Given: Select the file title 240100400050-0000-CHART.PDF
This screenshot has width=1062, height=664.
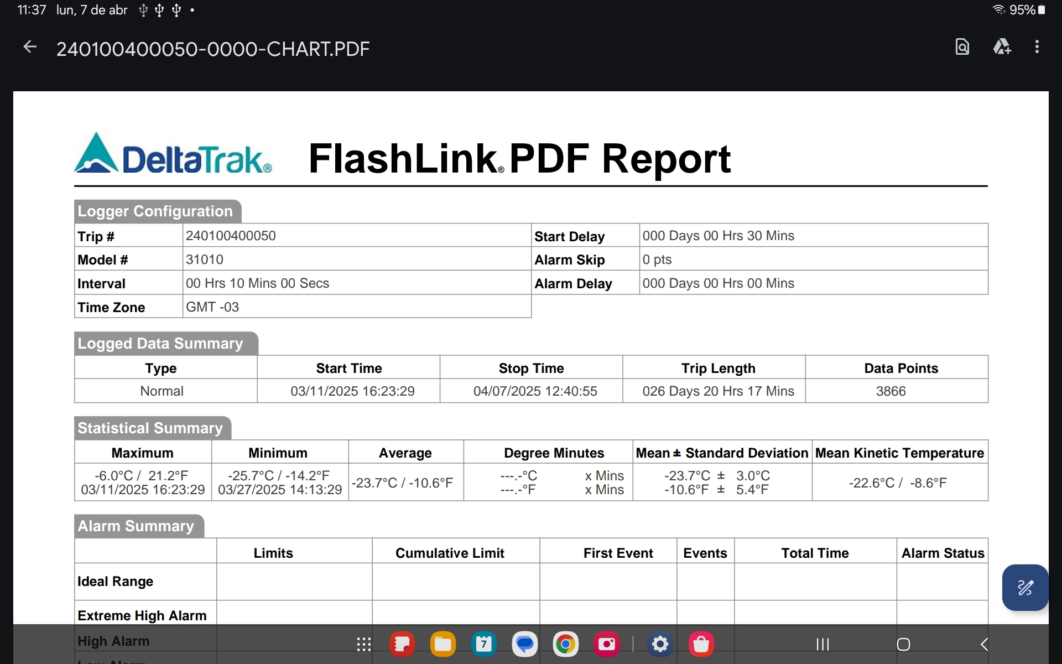Looking at the screenshot, I should 213,49.
